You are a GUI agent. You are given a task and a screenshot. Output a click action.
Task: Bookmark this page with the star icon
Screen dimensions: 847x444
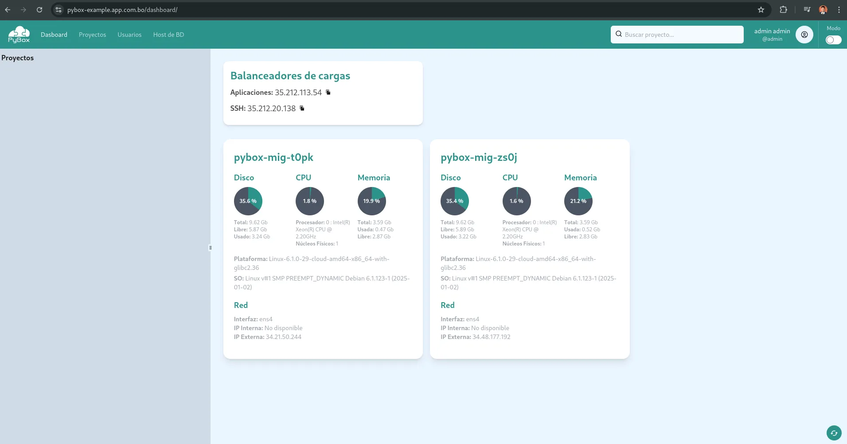(761, 10)
